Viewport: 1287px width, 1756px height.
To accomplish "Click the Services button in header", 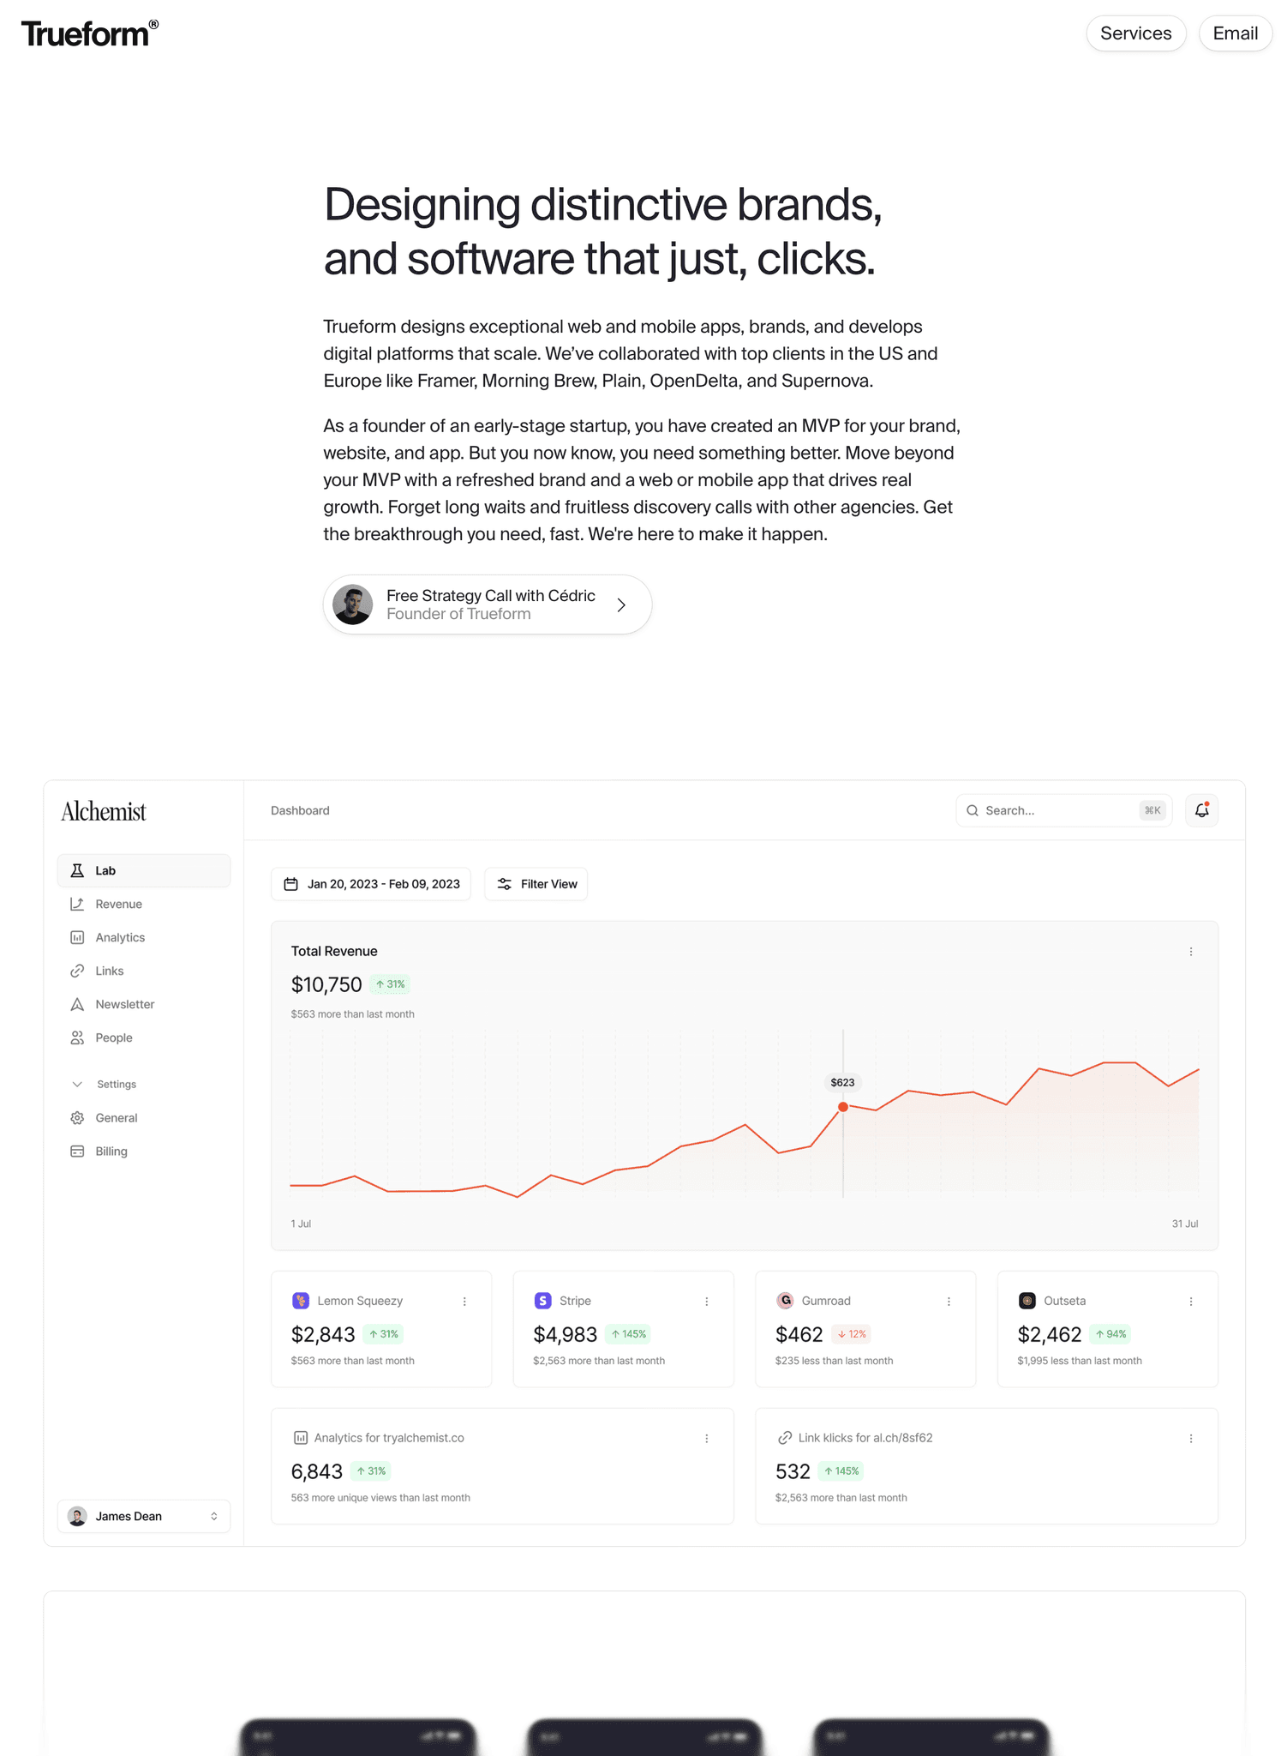I will (1136, 33).
